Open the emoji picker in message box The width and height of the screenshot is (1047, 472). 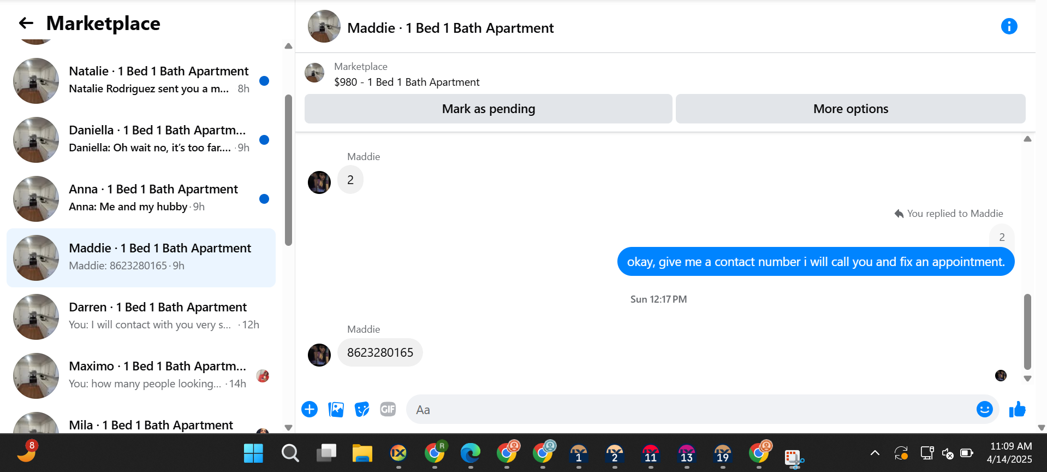click(x=984, y=409)
